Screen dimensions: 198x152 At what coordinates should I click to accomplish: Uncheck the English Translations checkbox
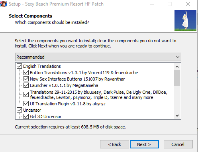click(20, 66)
